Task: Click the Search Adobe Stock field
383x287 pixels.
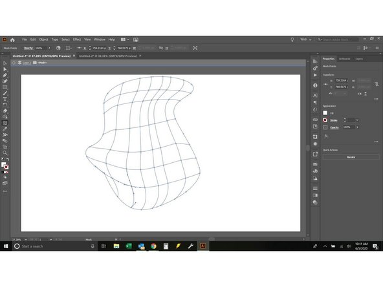Action: [338, 39]
